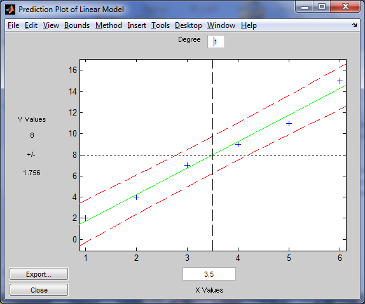Click the Degree label

(189, 40)
